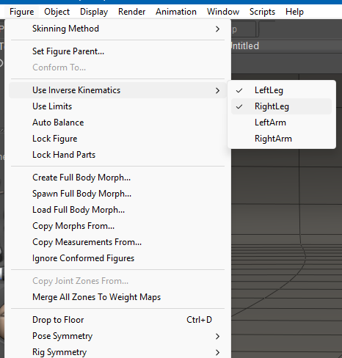Viewport: 342px width, 358px height.
Task: Expand the Skinning Method submenu
Action: [x=117, y=29]
